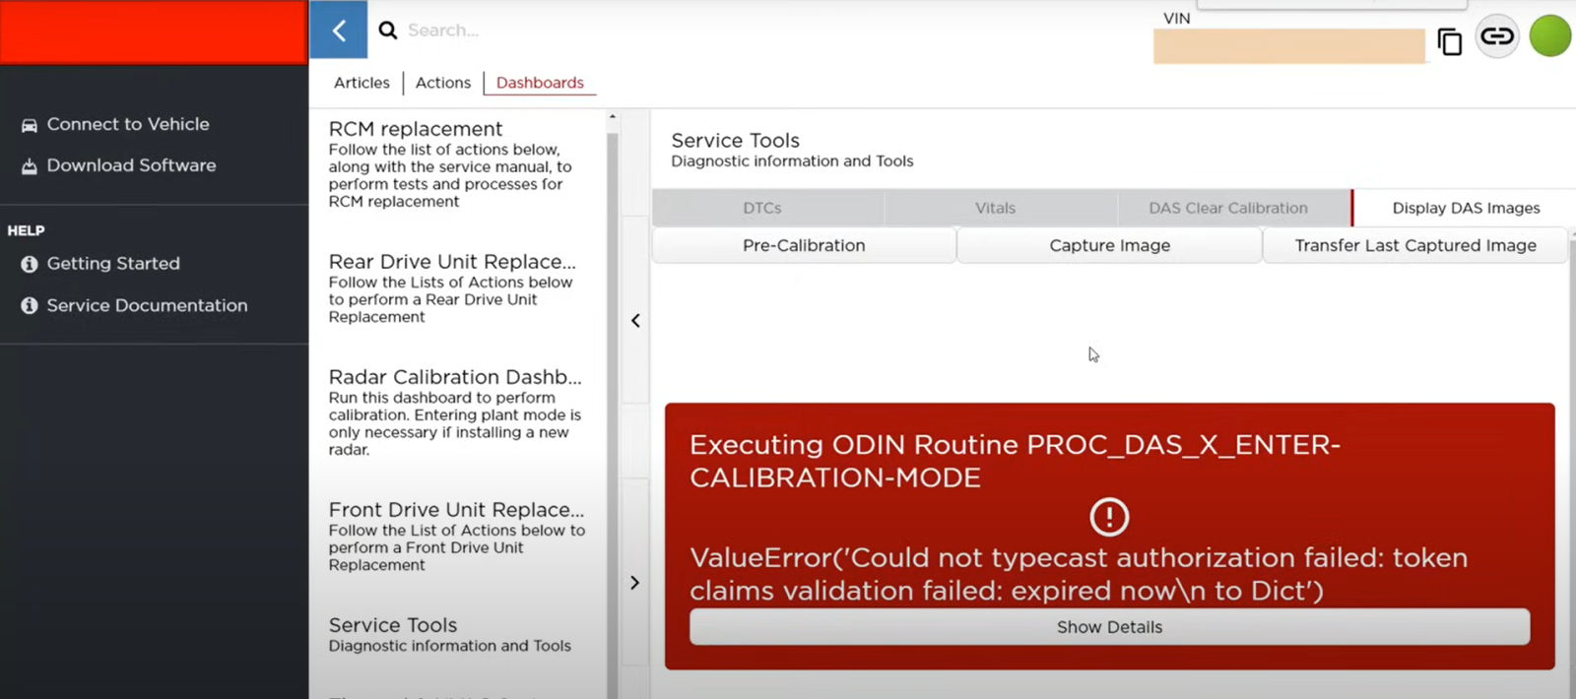This screenshot has height=699, width=1576.
Task: Click the info icon beside Getting Started
Action: 30,264
